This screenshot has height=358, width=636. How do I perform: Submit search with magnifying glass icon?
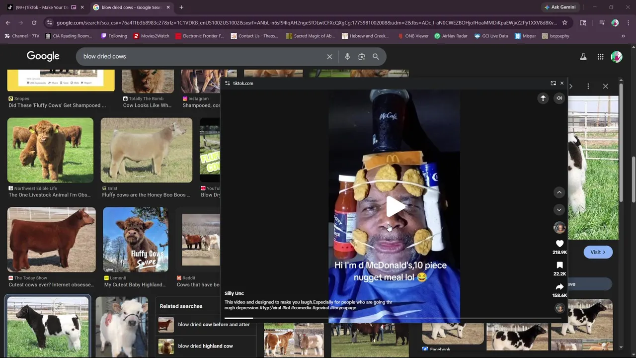tap(376, 57)
